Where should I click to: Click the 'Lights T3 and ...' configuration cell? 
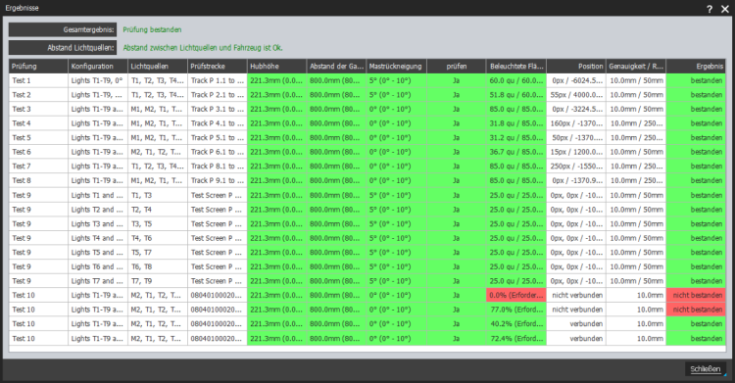click(x=98, y=223)
